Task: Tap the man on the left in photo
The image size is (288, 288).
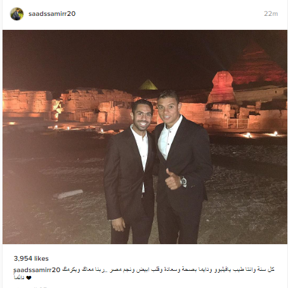Action: point(130,172)
